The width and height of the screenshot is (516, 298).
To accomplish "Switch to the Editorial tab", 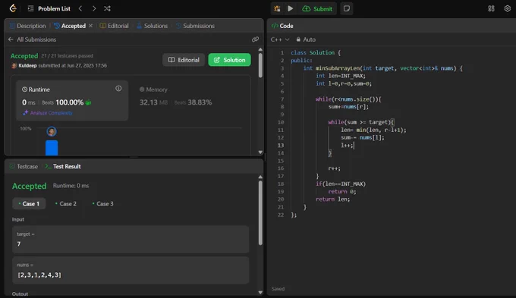I will pyautogui.click(x=114, y=26).
